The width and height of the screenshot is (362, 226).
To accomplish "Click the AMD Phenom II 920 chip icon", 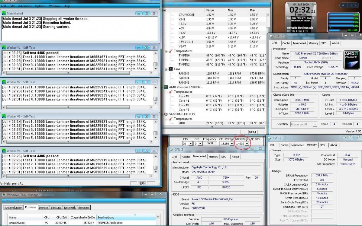I will pyautogui.click(x=166, y=87).
